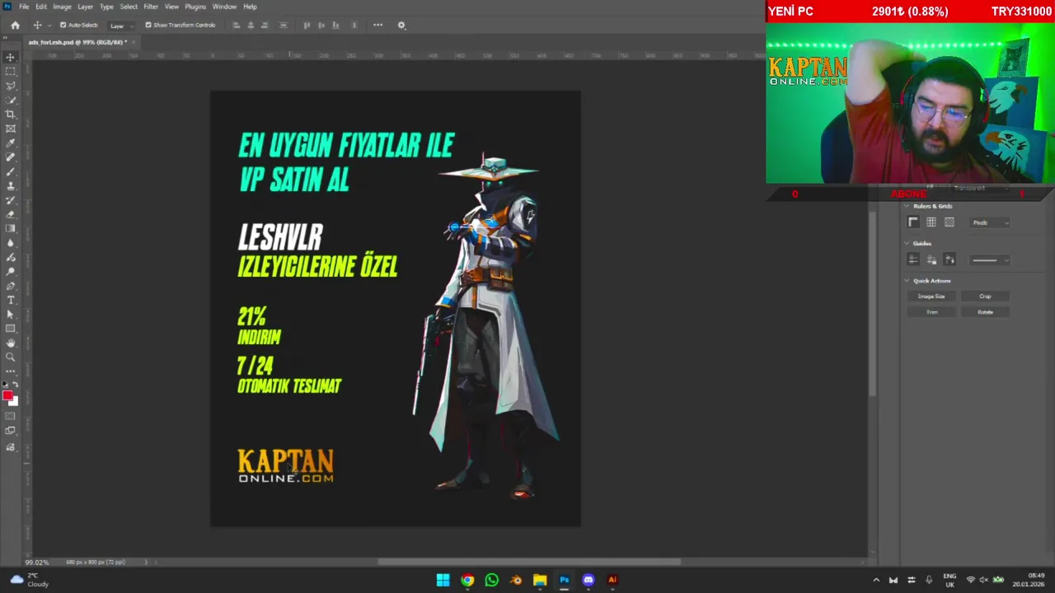Select the Brush tool

pyautogui.click(x=11, y=171)
